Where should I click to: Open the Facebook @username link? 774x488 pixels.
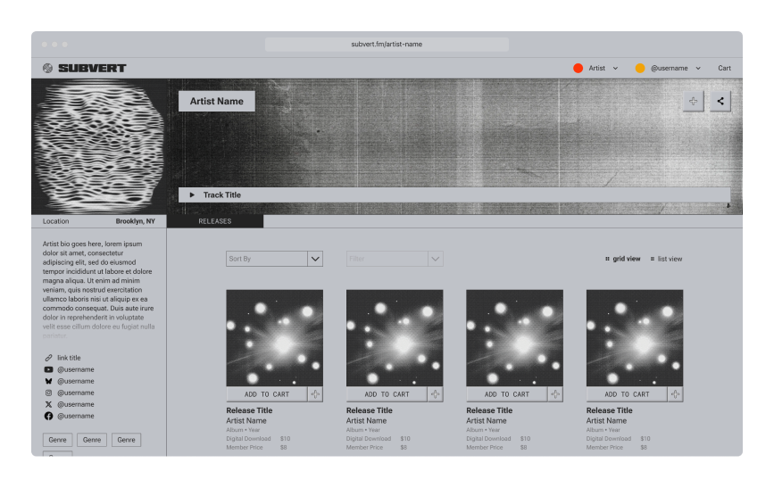(76, 416)
